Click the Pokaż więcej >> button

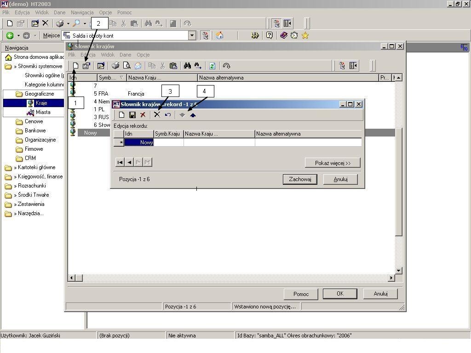click(333, 163)
